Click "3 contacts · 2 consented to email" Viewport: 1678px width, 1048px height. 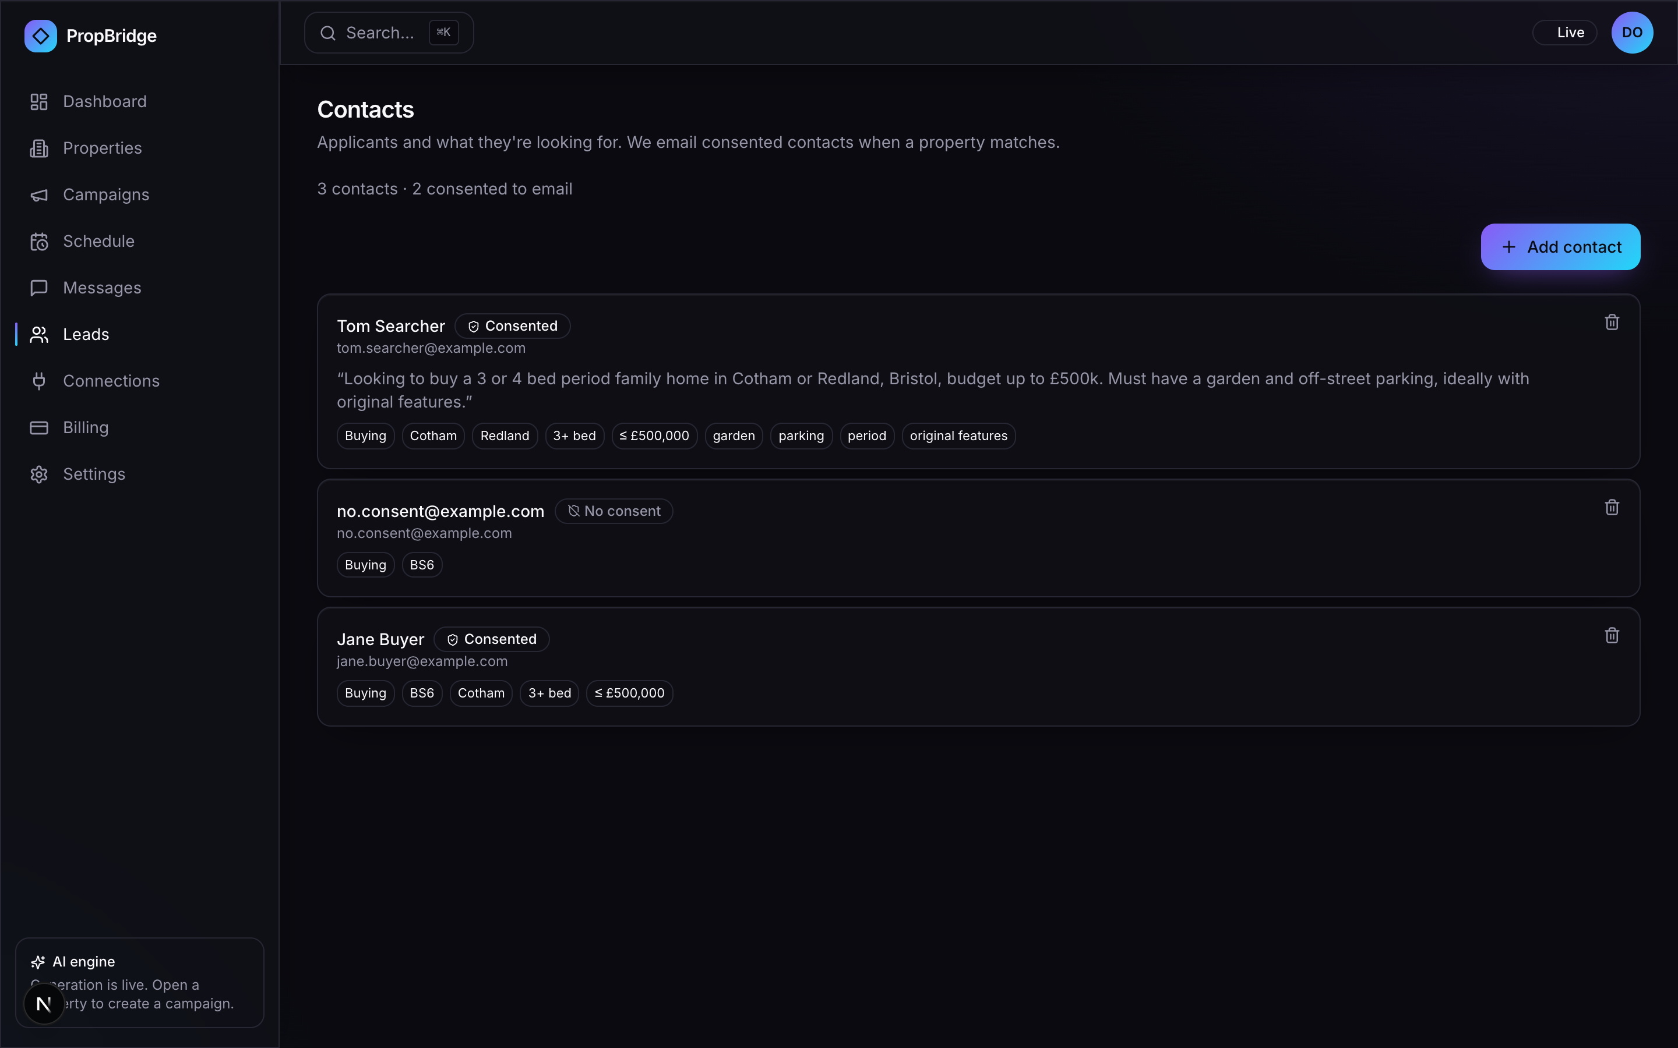click(x=445, y=189)
